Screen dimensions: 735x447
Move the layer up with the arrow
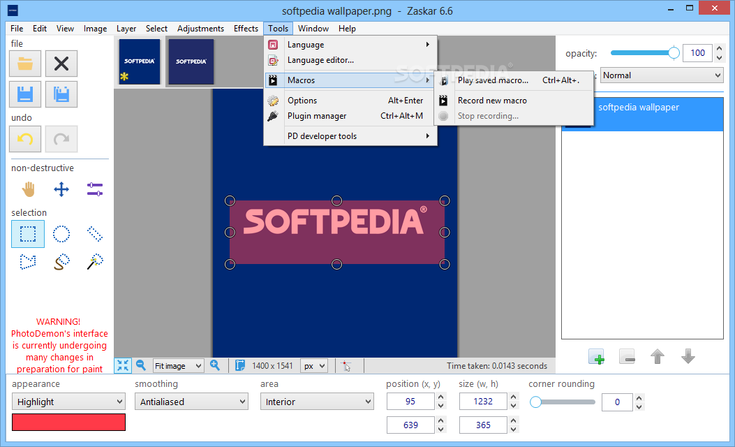point(658,356)
